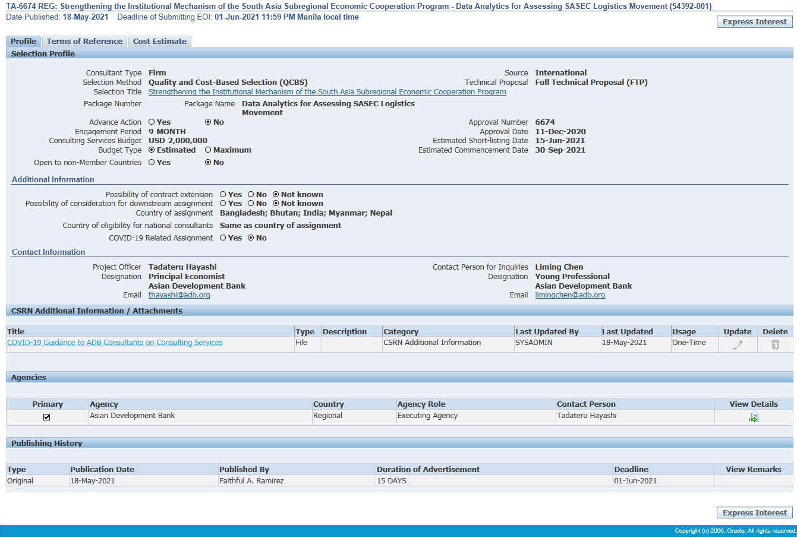Select Yes for downstream assignment consideration
797x538 pixels.
(223, 203)
